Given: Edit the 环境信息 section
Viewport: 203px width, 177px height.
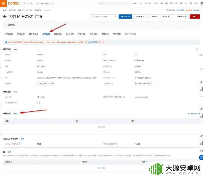Looking at the screenshot, I should pyautogui.click(x=15, y=92).
